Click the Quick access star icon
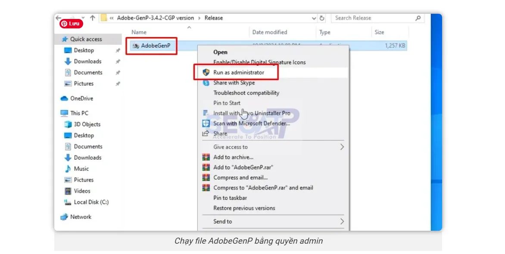This screenshot has width=505, height=254. 65,39
